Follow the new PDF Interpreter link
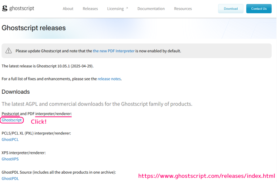 pos(114,51)
